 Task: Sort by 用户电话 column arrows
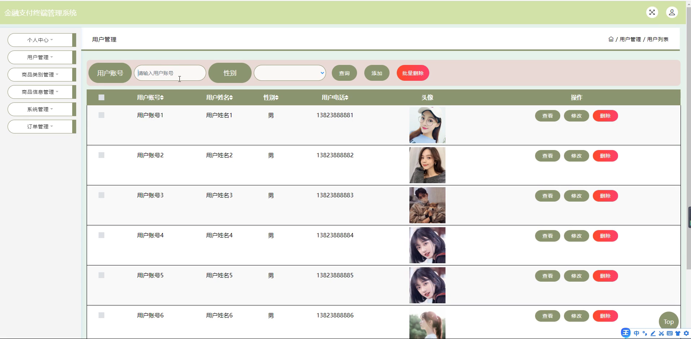347,97
